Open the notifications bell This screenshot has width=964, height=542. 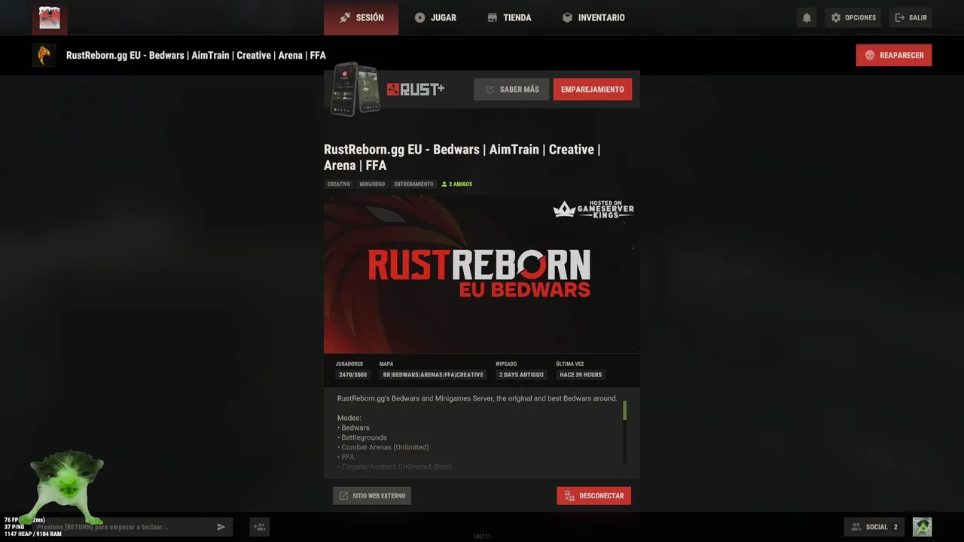807,17
